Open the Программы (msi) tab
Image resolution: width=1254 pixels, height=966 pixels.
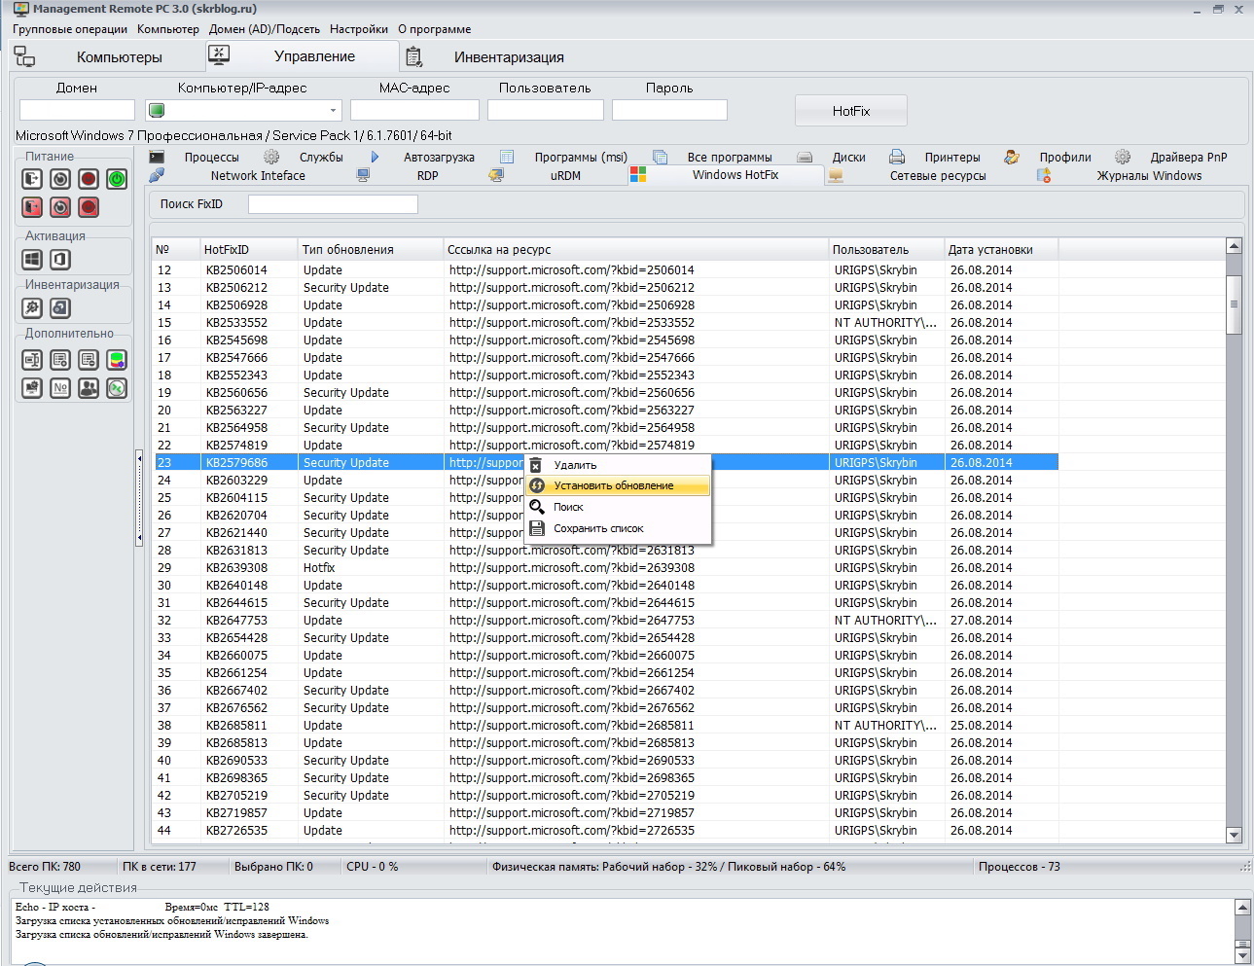581,157
